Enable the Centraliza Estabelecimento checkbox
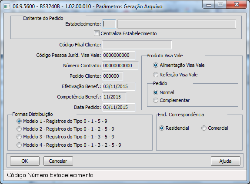The height and width of the screenshot is (184, 250). (97, 33)
